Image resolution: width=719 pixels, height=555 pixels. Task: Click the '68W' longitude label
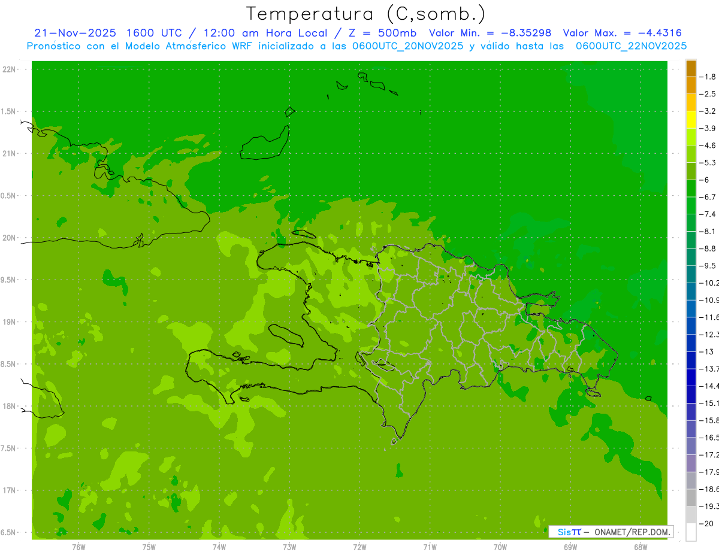coord(641,547)
